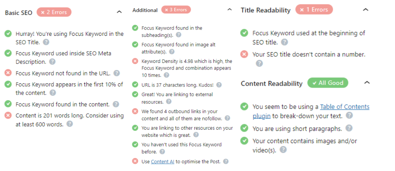Open help icon after 'at least 600 words'
This screenshot has height=171, width=395.
coord(70,123)
